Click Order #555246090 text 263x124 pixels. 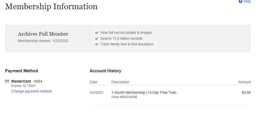[x=124, y=97]
